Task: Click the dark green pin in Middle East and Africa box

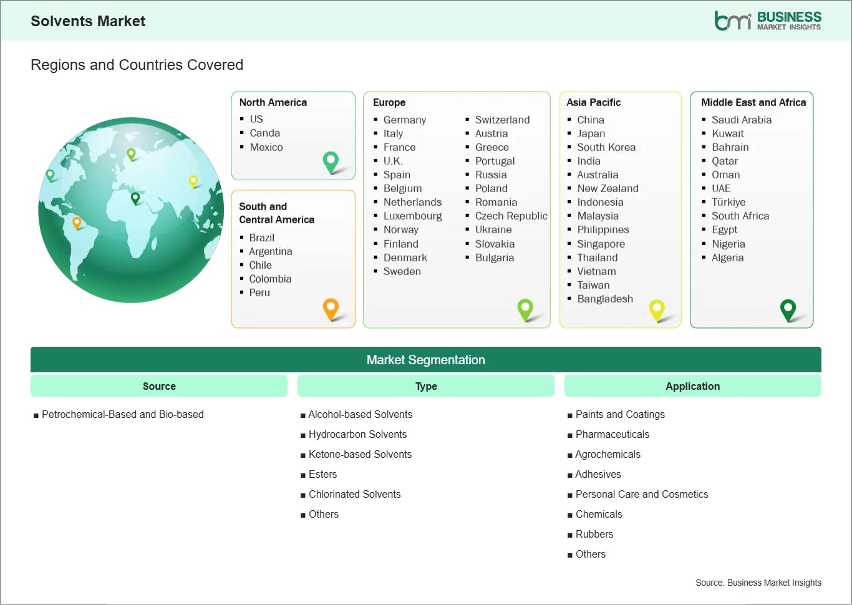Action: (788, 309)
